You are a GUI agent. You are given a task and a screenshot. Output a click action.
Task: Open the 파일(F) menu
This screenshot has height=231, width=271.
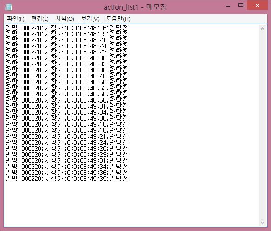tap(16, 19)
